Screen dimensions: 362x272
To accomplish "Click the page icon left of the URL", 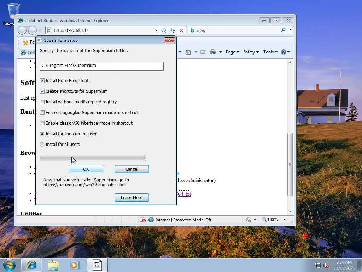I will (x=49, y=30).
